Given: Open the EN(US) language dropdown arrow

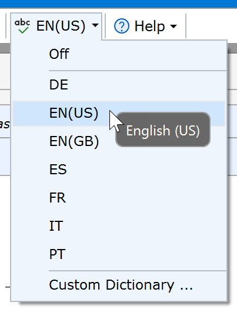Looking at the screenshot, I should point(95,25).
